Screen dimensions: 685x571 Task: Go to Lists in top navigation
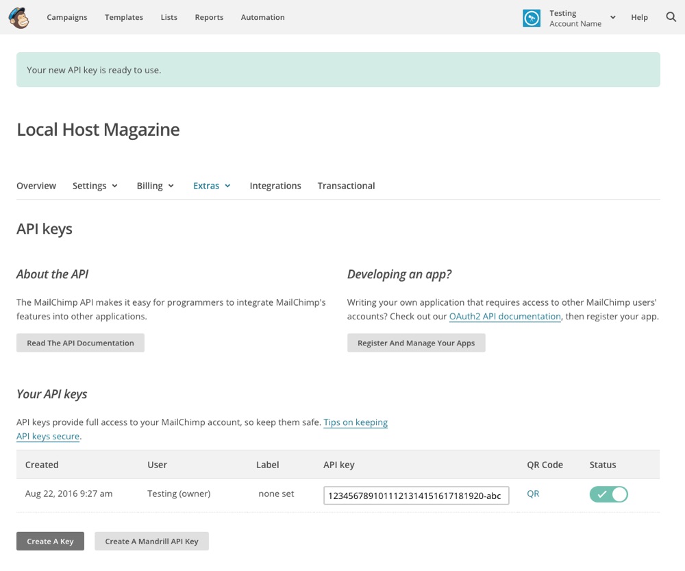[x=169, y=17]
